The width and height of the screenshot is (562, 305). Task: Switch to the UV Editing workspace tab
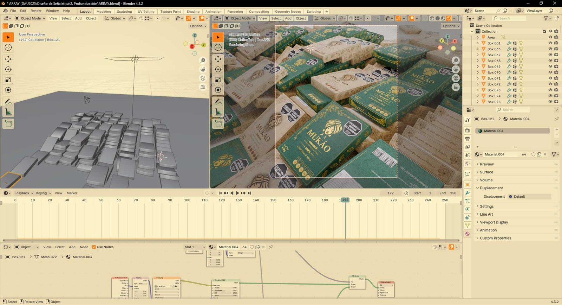coord(146,12)
